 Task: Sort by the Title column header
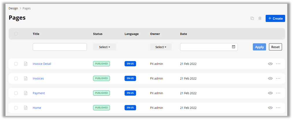click(x=36, y=34)
